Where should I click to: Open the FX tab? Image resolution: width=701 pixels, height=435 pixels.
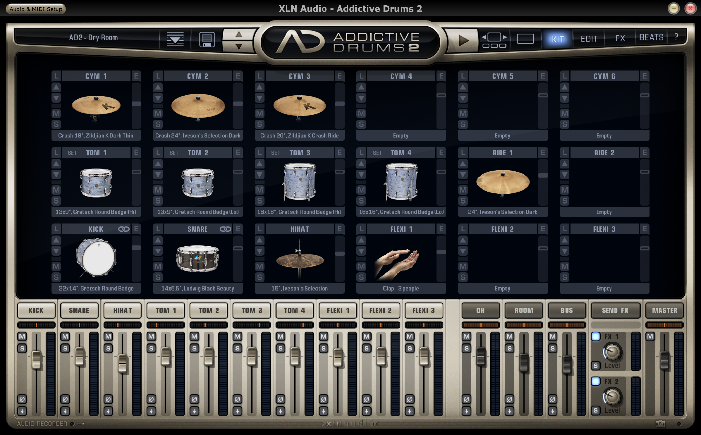pyautogui.click(x=620, y=38)
